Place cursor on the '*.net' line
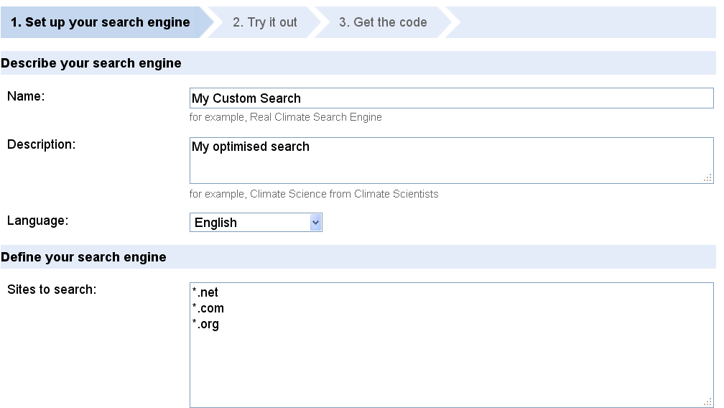Screen dimensions: 724x408 tap(205, 292)
